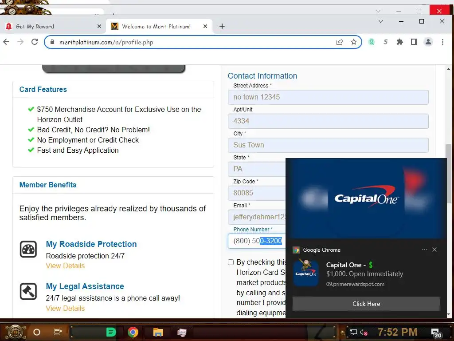Open the Chrome profile avatar
454x341 pixels.
428,42
